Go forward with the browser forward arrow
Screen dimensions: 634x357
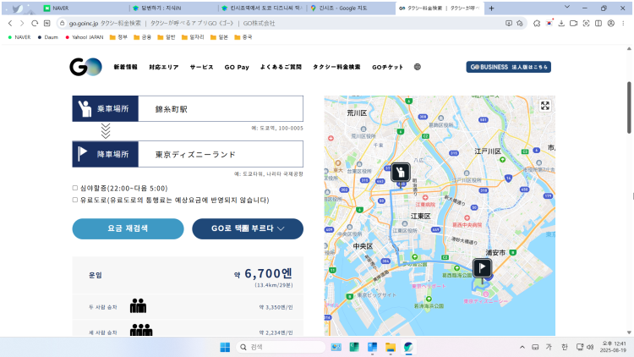click(22, 23)
